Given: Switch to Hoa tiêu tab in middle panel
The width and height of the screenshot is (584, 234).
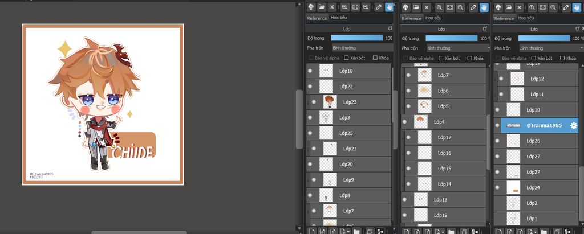Looking at the screenshot, I should 433,18.
